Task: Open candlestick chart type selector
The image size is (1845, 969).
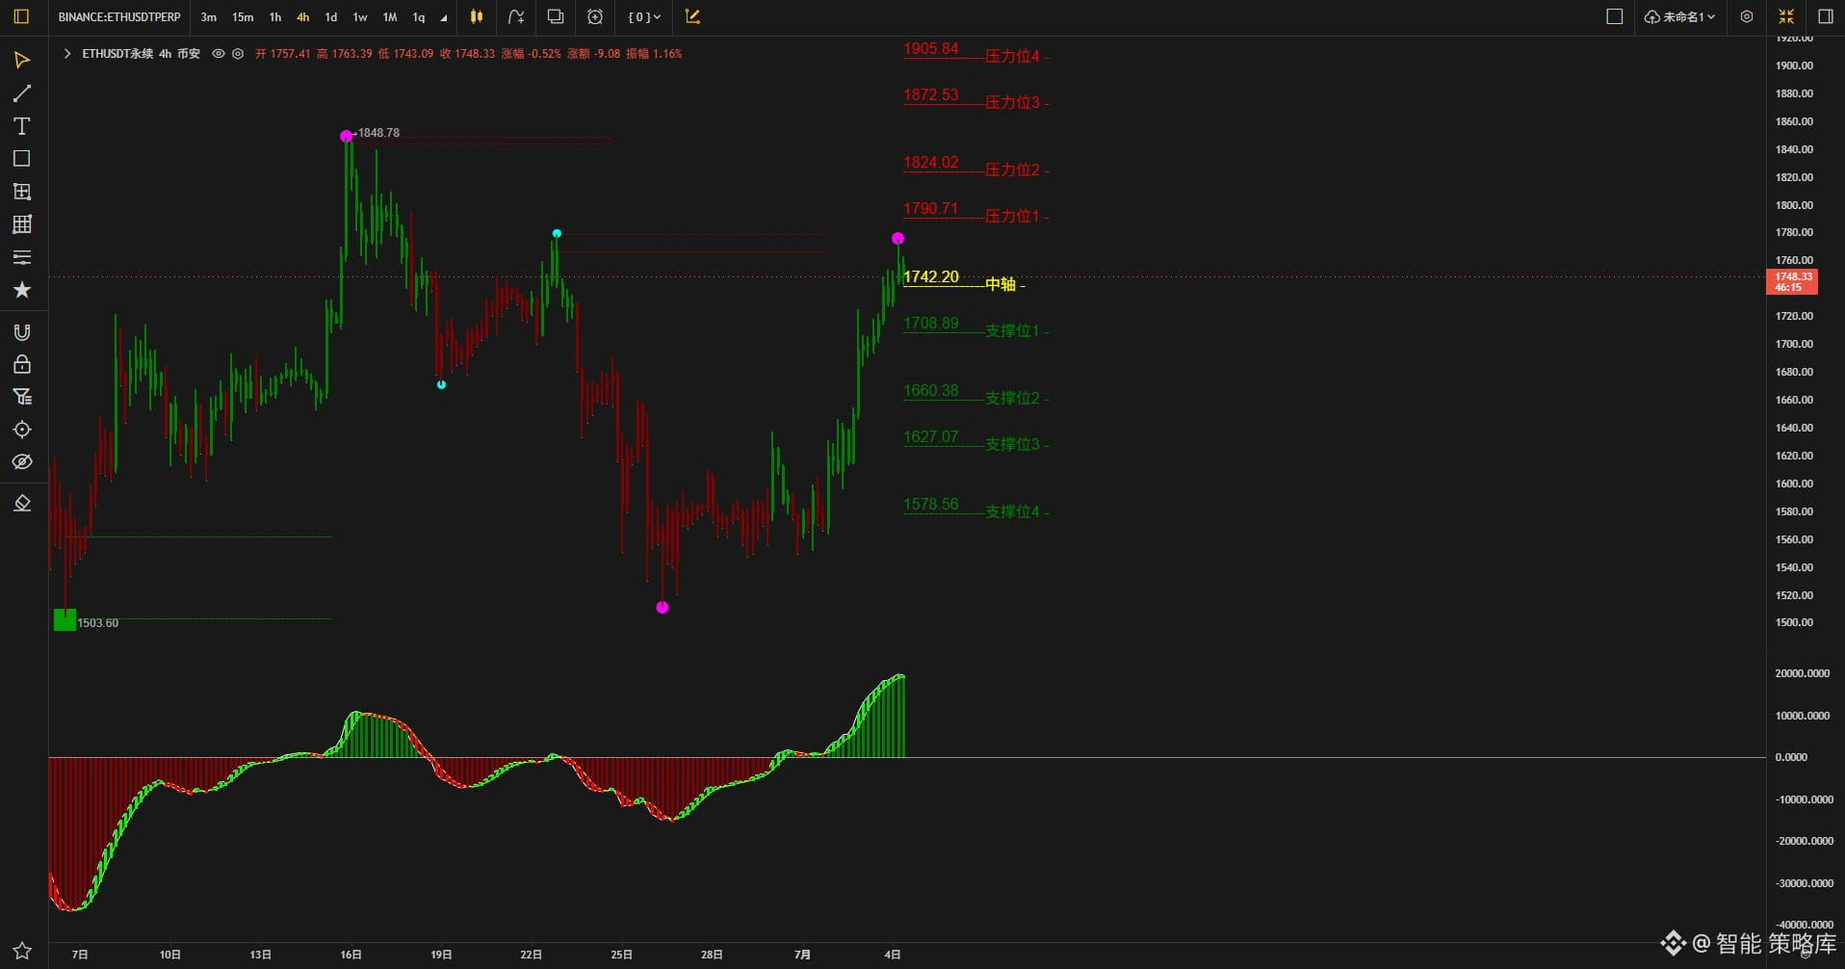Action: (x=477, y=16)
